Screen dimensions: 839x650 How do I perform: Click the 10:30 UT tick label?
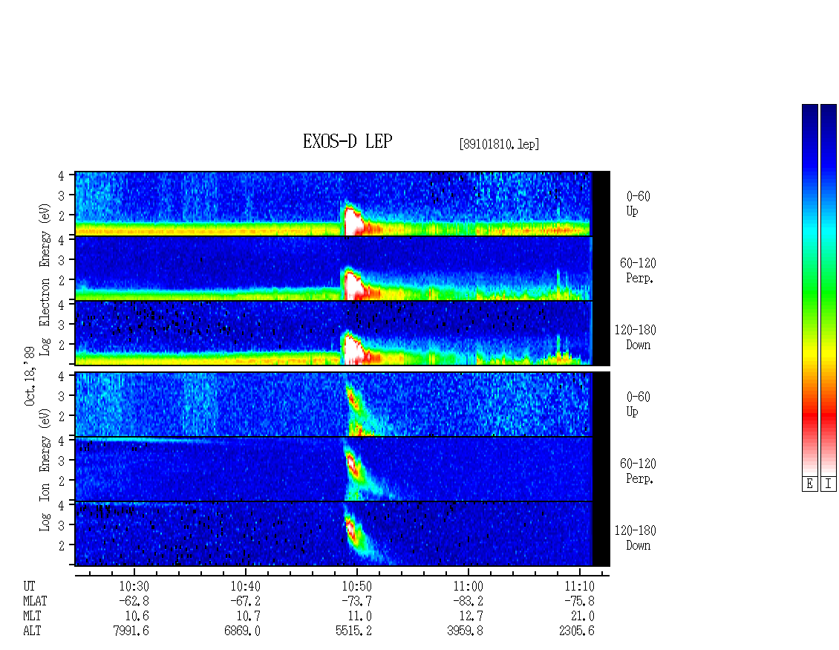click(x=134, y=586)
